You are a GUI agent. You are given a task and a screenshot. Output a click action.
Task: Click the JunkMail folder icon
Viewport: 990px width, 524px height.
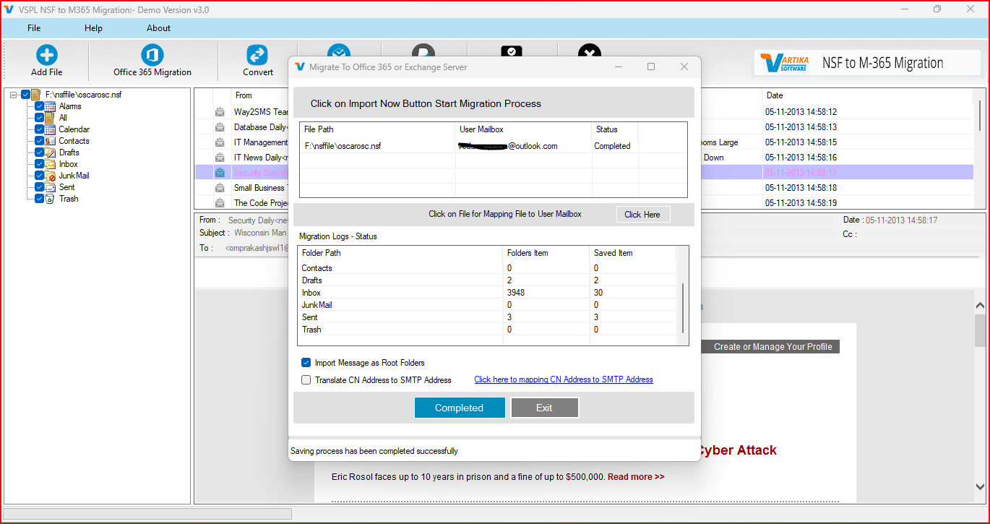[x=51, y=176]
